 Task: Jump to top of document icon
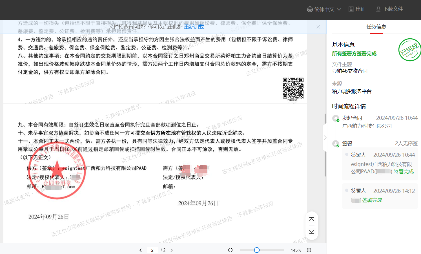[312, 219]
